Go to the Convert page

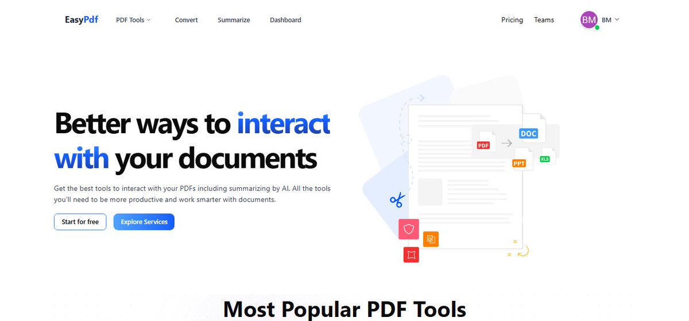[x=187, y=20]
